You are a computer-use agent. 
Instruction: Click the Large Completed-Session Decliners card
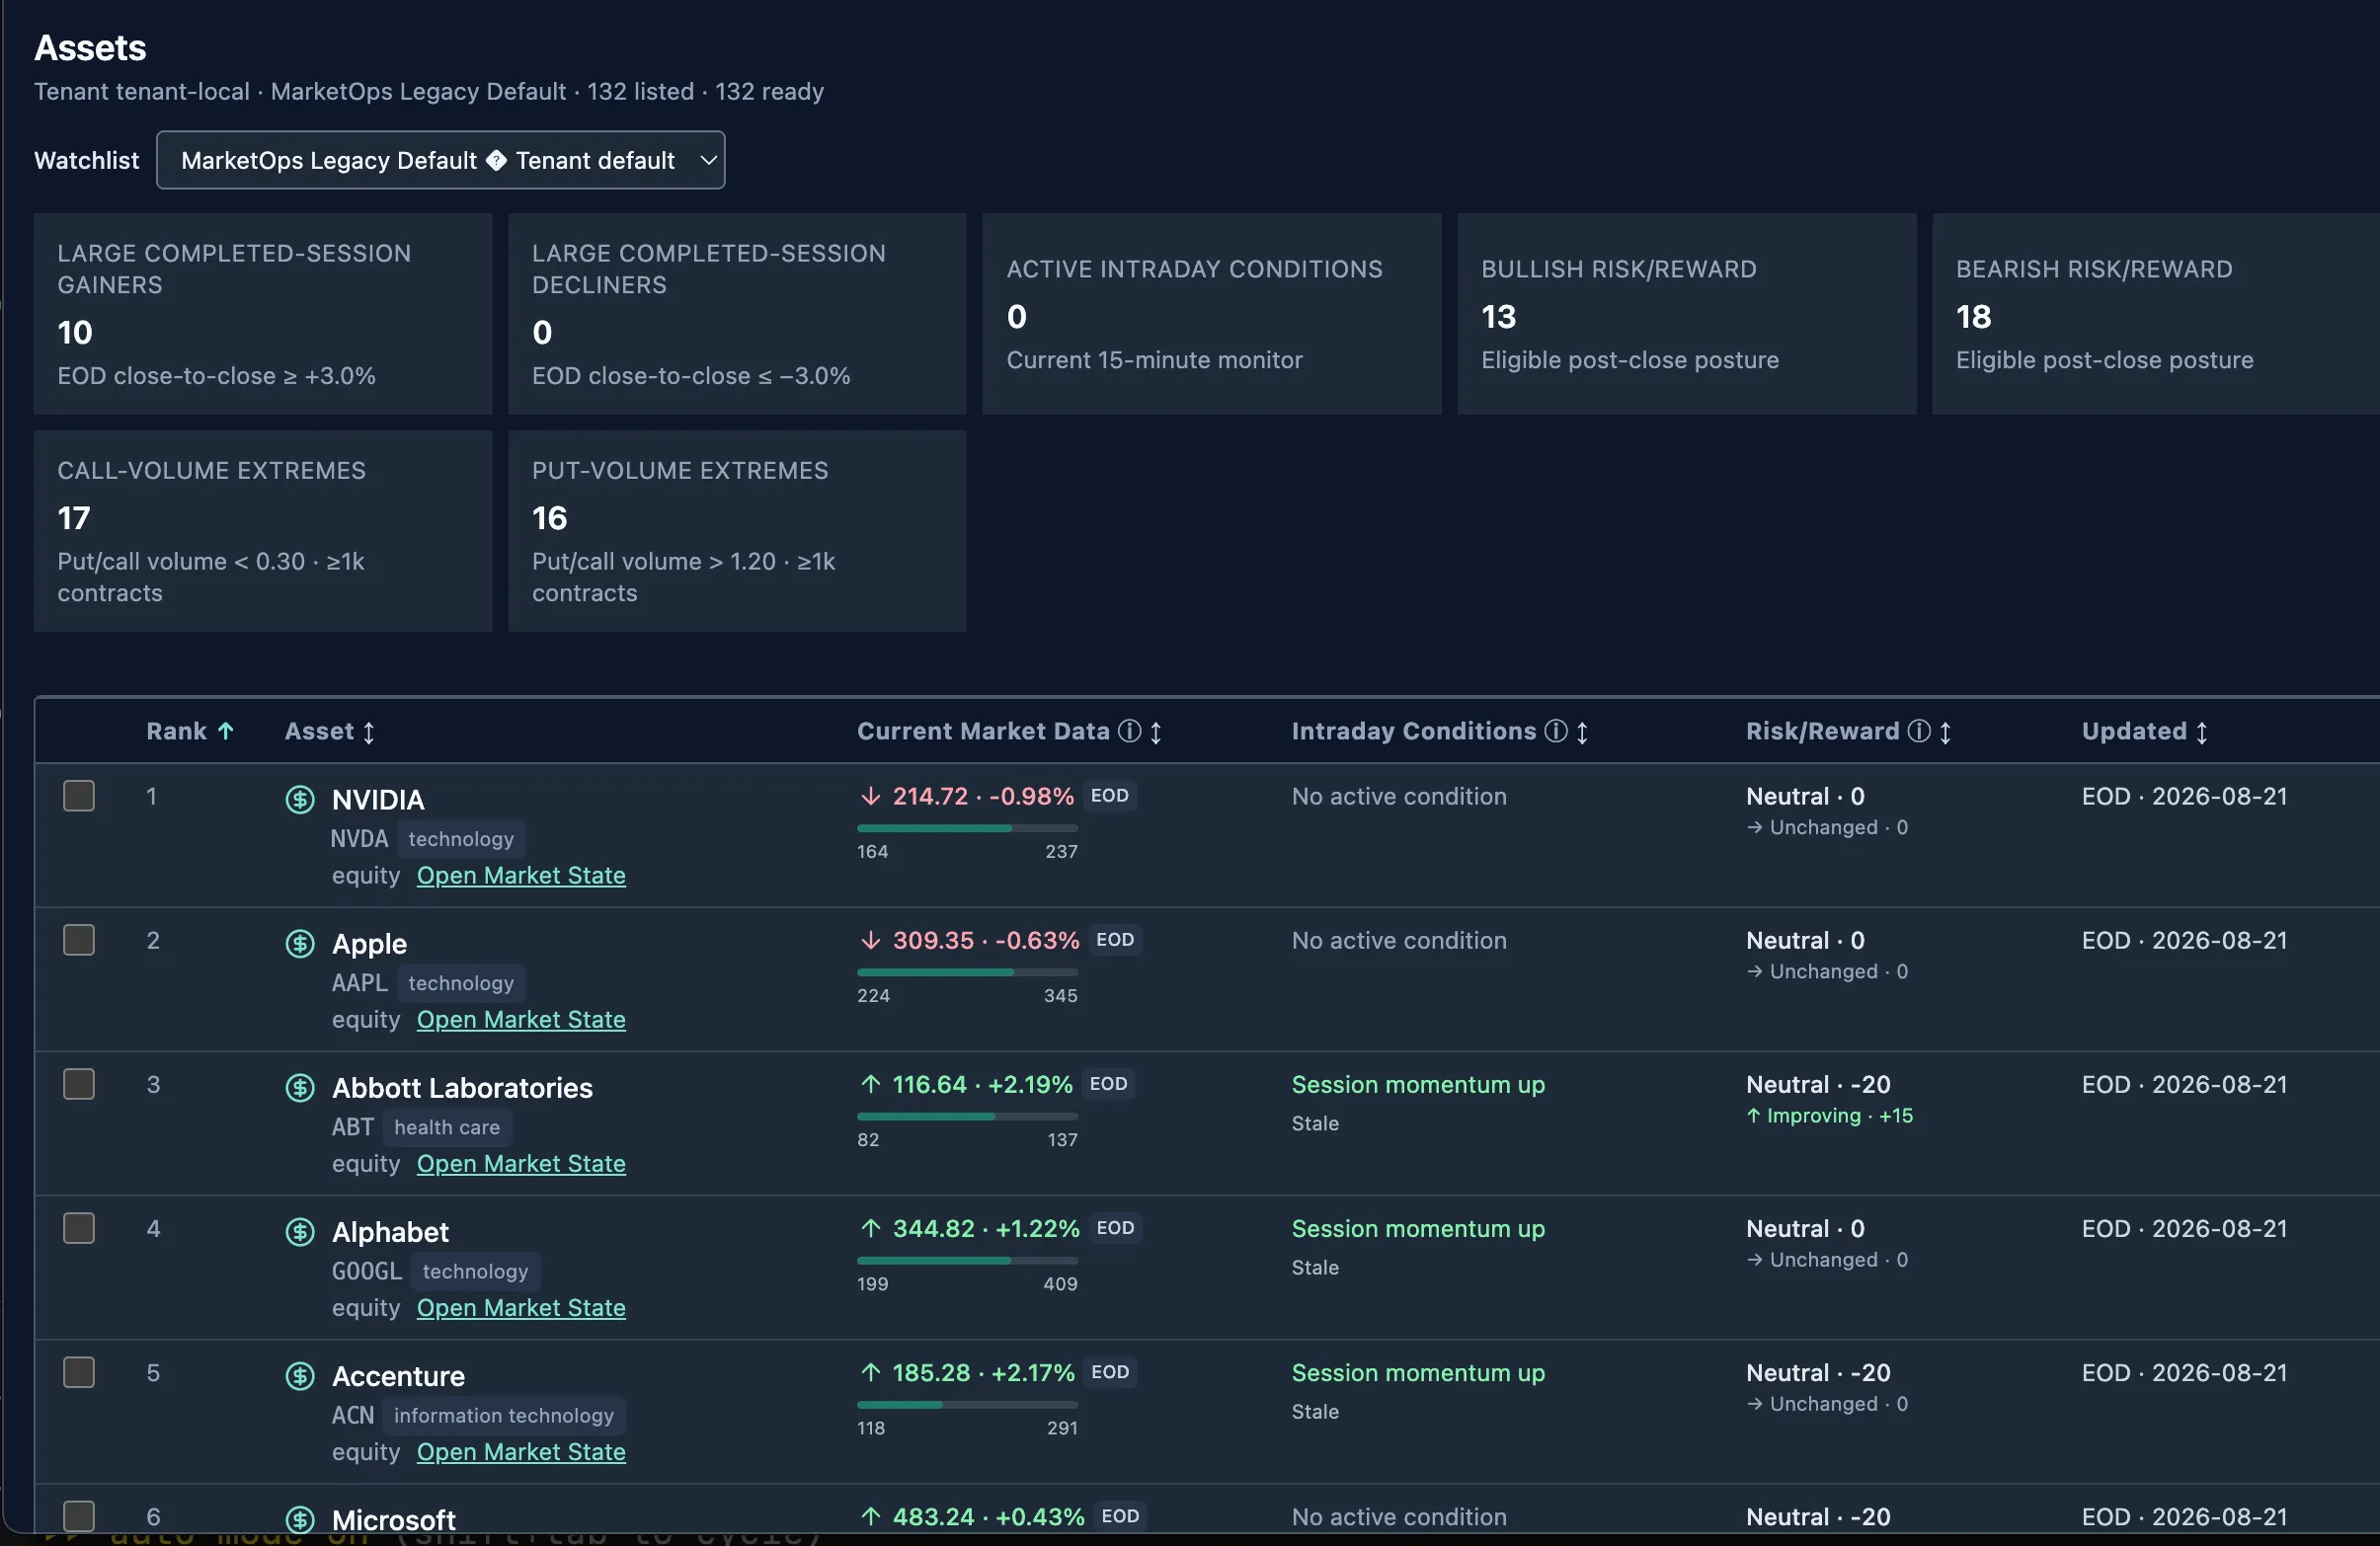pyautogui.click(x=737, y=314)
